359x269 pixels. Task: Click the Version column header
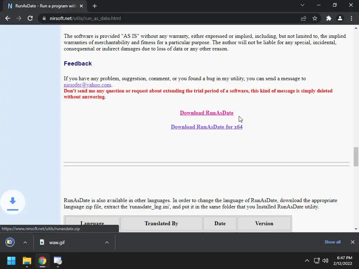(264, 223)
